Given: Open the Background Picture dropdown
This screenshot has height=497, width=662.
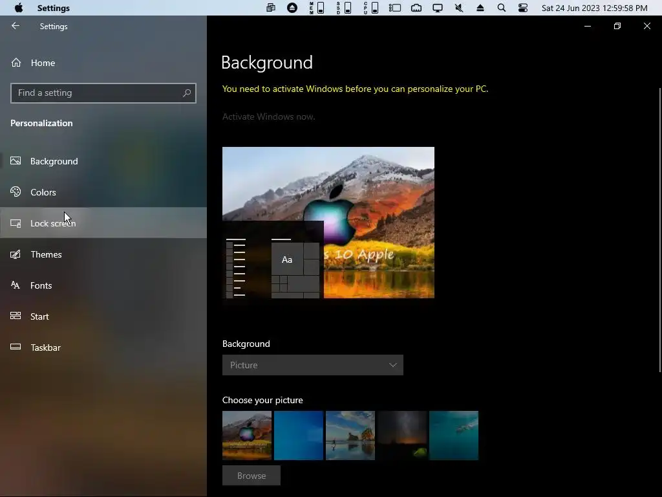Looking at the screenshot, I should pyautogui.click(x=313, y=365).
